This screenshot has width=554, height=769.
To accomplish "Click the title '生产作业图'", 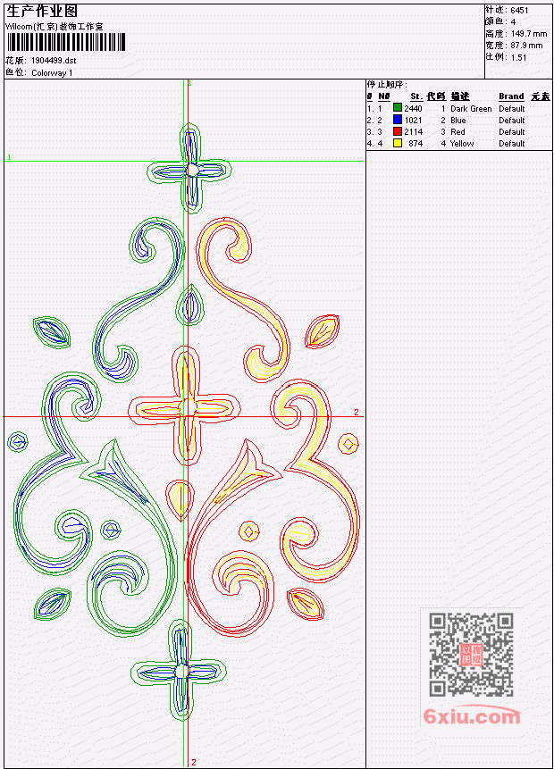I will 42,12.
